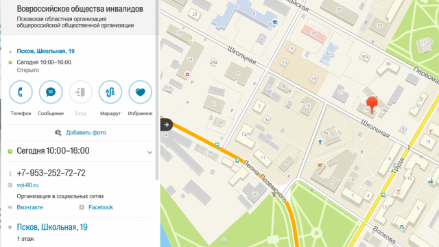Click the side panel vertical scrollbar
The width and height of the screenshot is (439, 247).
pyautogui.click(x=157, y=90)
